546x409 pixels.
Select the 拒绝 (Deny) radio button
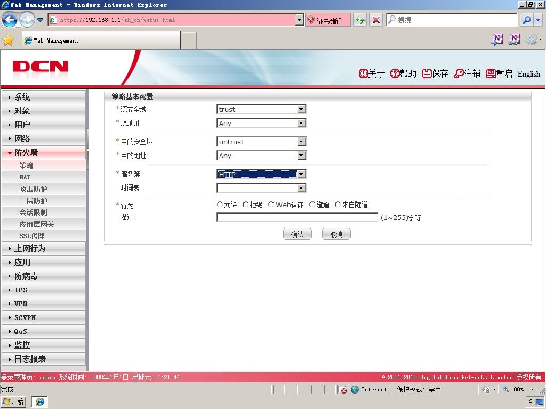[x=245, y=204]
